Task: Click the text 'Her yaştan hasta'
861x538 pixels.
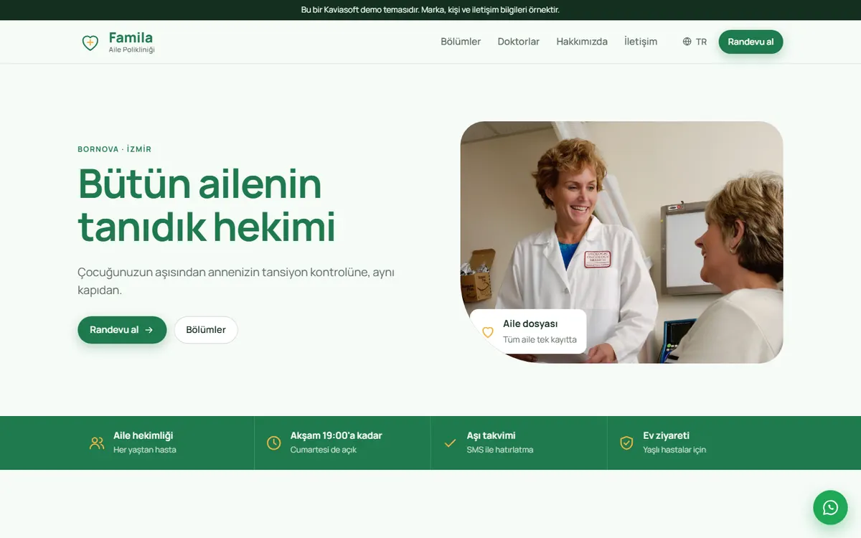Action: [145, 450]
